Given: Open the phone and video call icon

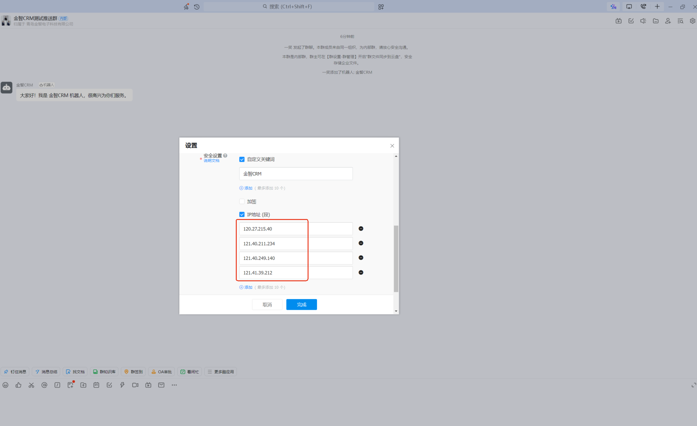Looking at the screenshot, I should (x=643, y=6).
